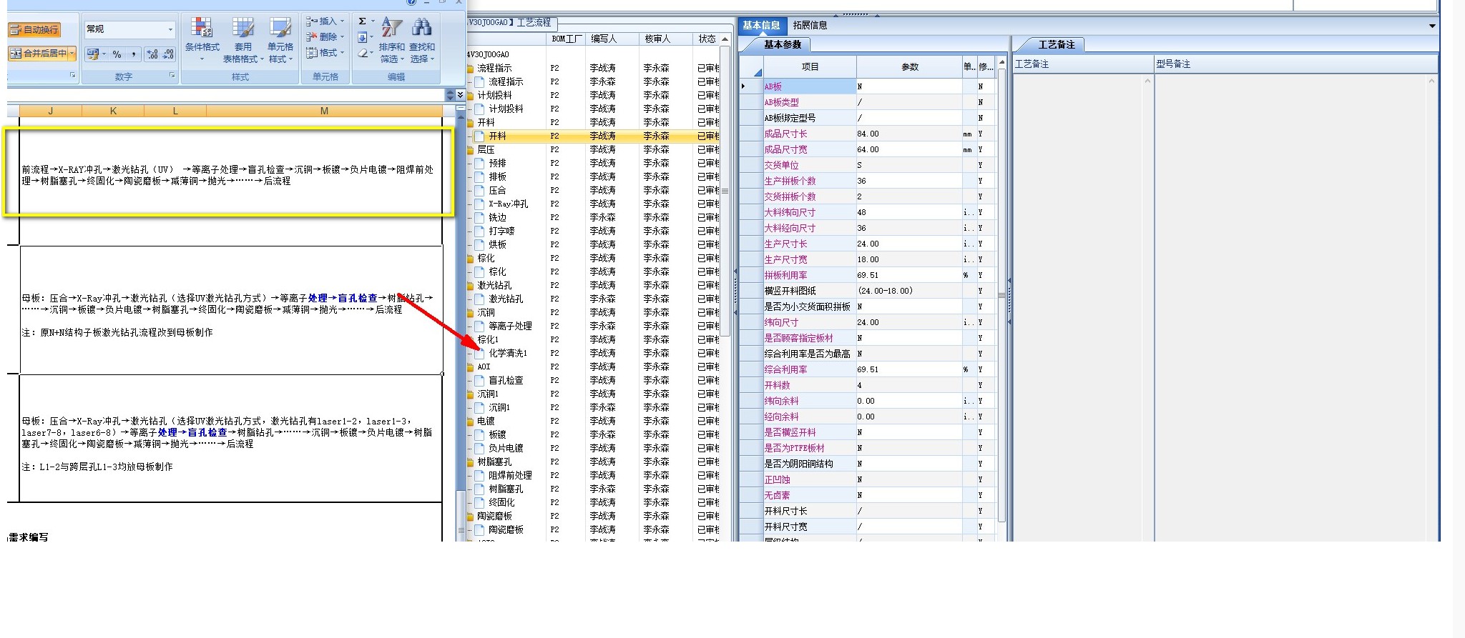Image resolution: width=1465 pixels, height=638 pixels.
Task: Click the 参数 column header
Action: pyautogui.click(x=909, y=66)
